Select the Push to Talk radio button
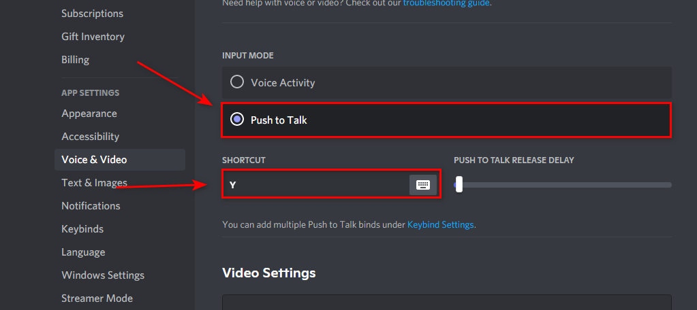The image size is (697, 310). click(x=237, y=120)
